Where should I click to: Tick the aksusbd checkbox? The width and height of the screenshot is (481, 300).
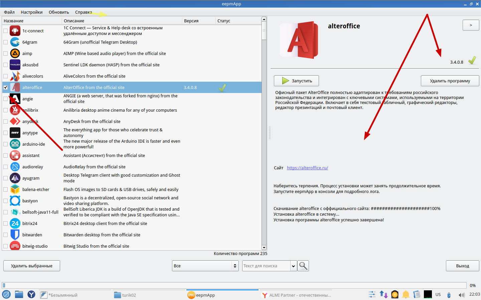[5, 65]
